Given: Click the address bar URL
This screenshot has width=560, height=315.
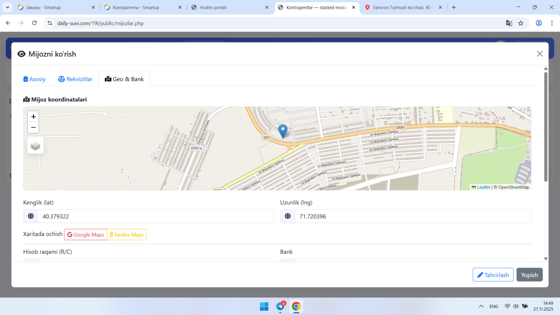Looking at the screenshot, I should click(x=100, y=23).
